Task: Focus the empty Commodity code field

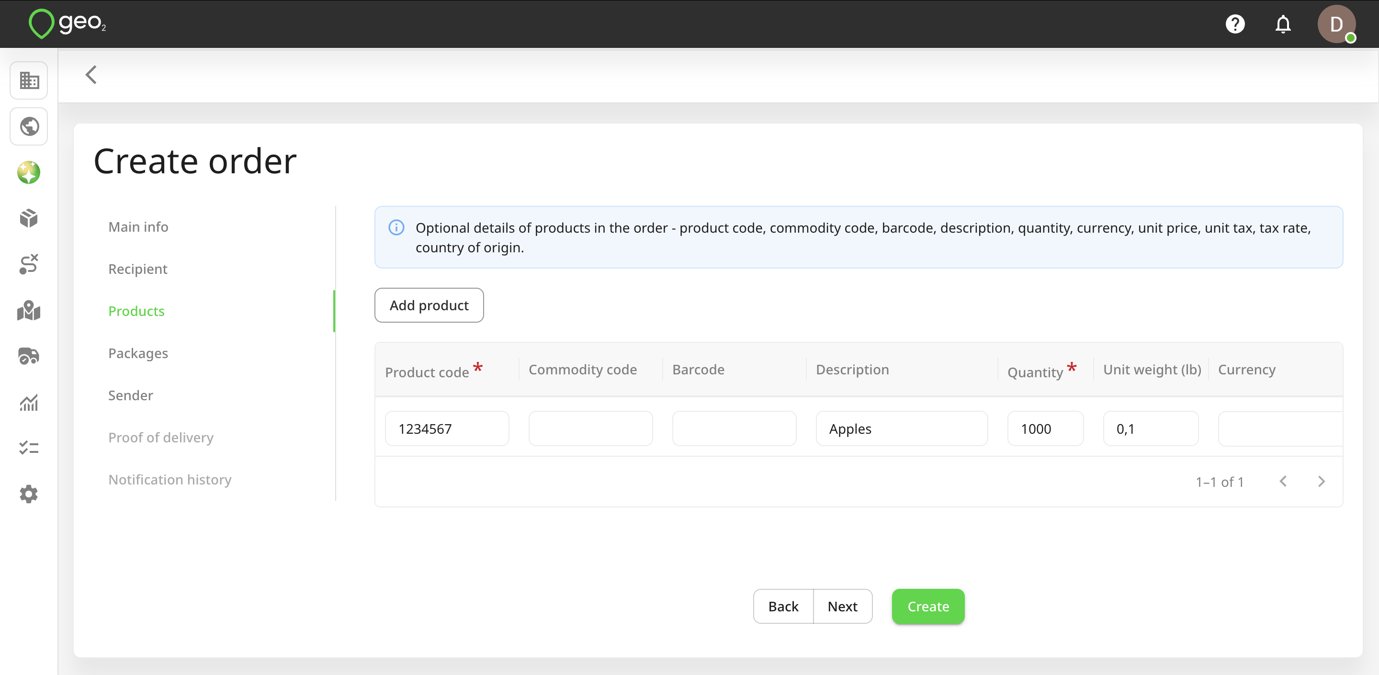Action: pyautogui.click(x=590, y=429)
